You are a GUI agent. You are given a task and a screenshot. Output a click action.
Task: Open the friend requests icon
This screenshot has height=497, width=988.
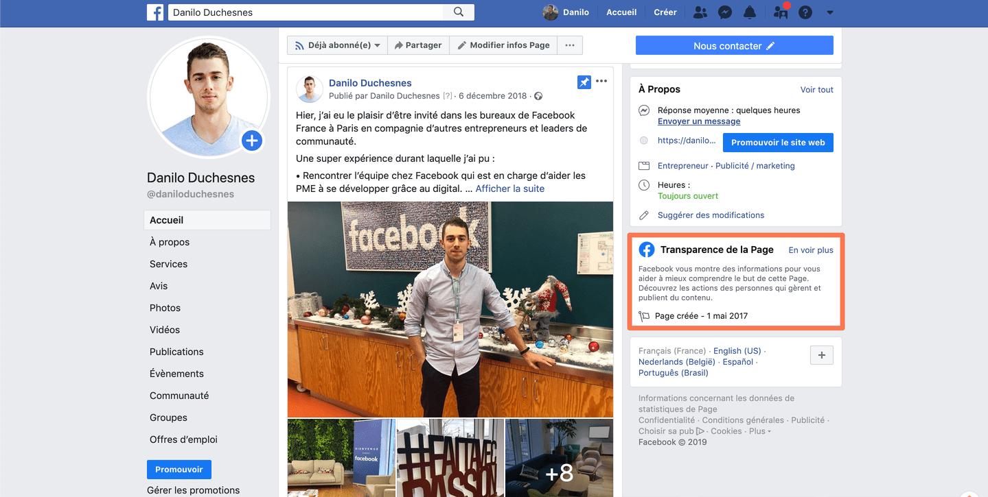(700, 12)
